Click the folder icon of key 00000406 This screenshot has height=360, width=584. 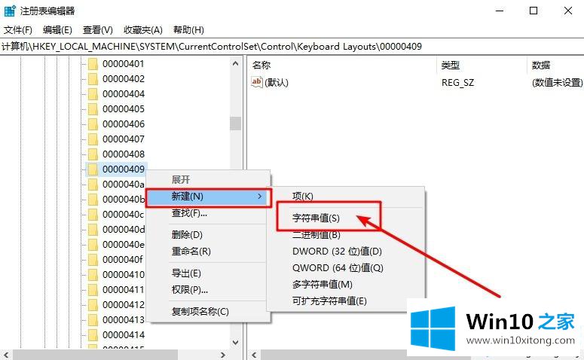click(x=93, y=124)
